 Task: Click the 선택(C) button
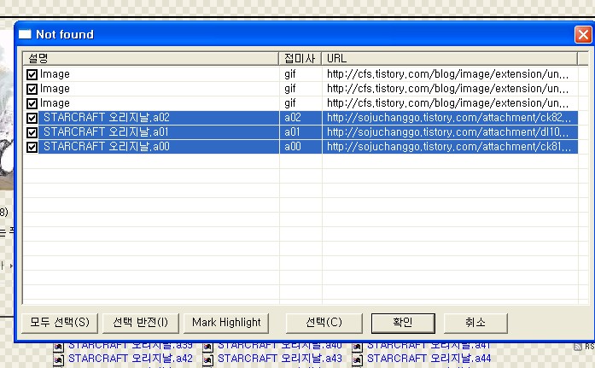coord(324,323)
